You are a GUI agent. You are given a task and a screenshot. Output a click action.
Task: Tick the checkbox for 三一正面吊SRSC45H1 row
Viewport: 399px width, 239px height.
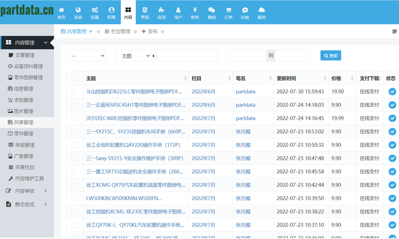tap(74, 105)
